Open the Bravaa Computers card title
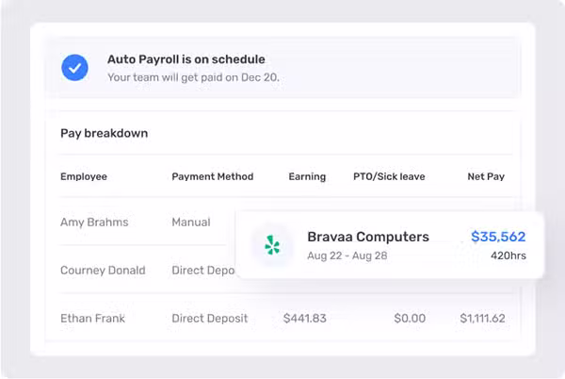This screenshot has height=379, width=565. point(368,237)
